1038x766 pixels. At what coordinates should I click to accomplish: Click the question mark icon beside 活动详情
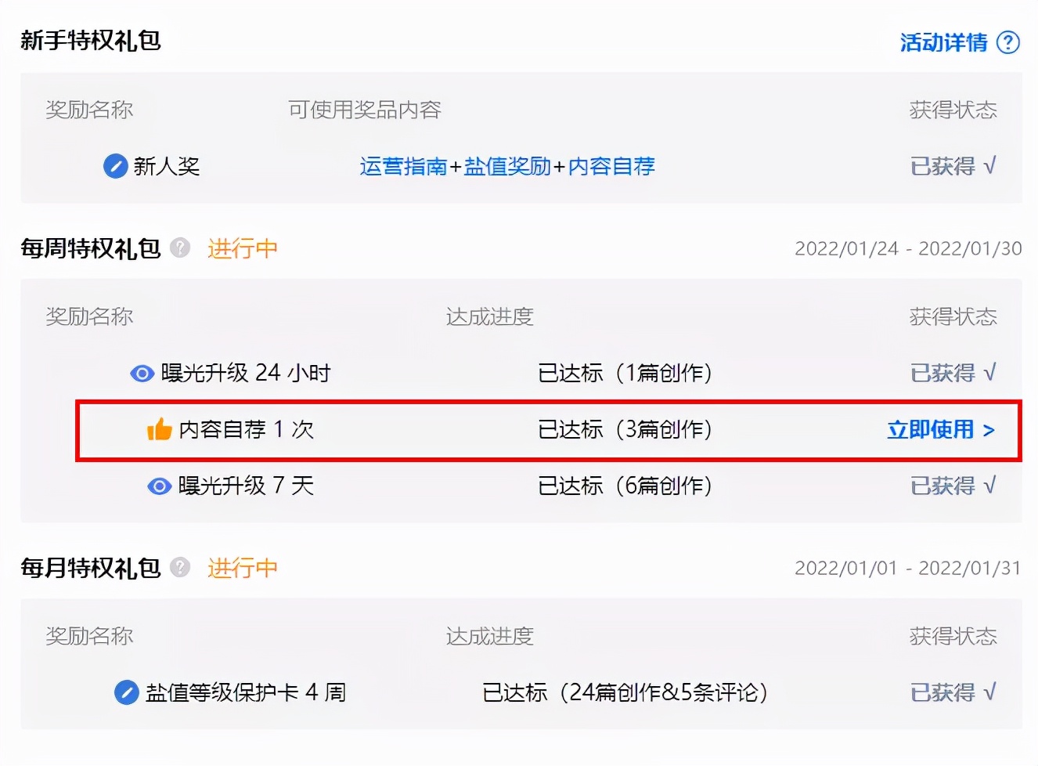(x=1010, y=44)
